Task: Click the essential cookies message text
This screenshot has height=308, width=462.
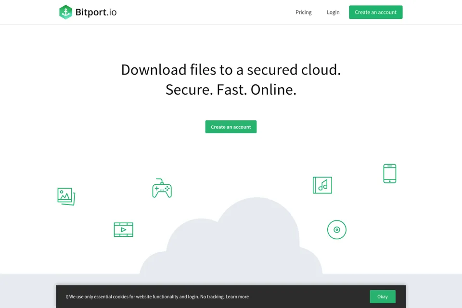Action: [x=159, y=297]
